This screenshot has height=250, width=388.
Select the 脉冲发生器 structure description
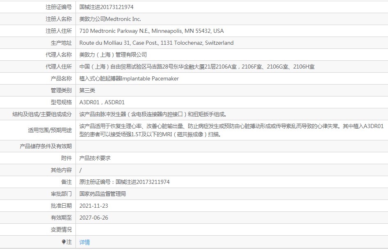click(153, 114)
